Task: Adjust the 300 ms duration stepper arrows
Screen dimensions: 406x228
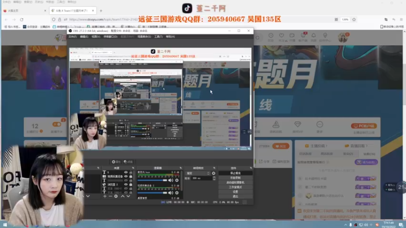Action: click(x=214, y=178)
